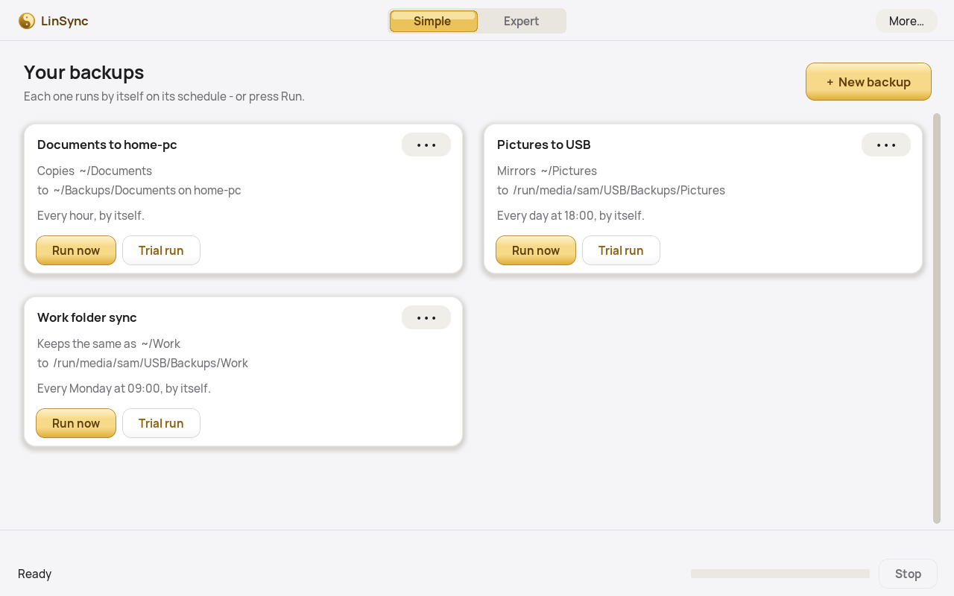Click the LinSync yin-yang logo icon
Viewport: 954px width, 596px height.
[27, 21]
